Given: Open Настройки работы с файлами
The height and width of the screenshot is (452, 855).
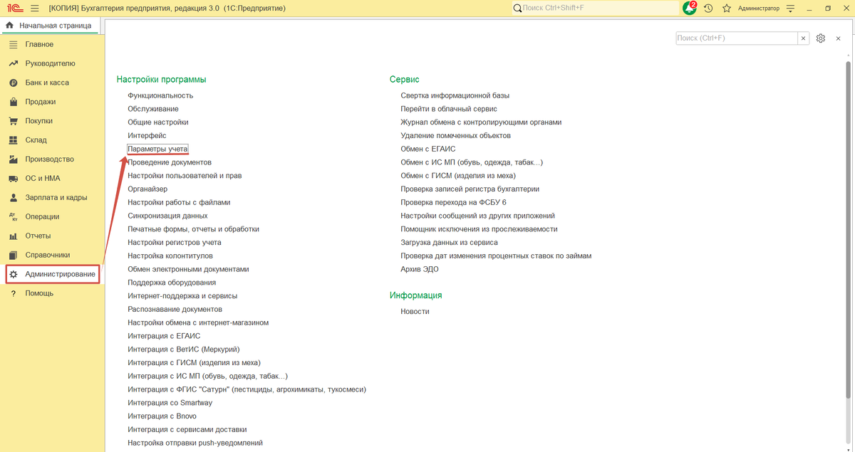Looking at the screenshot, I should (179, 202).
